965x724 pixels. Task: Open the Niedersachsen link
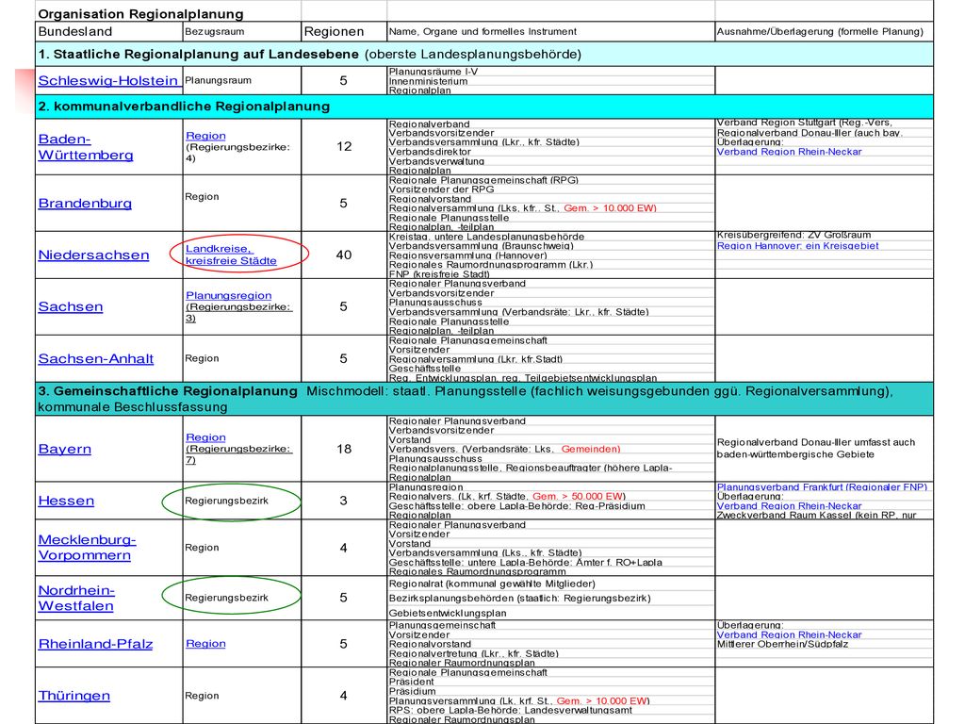(93, 255)
